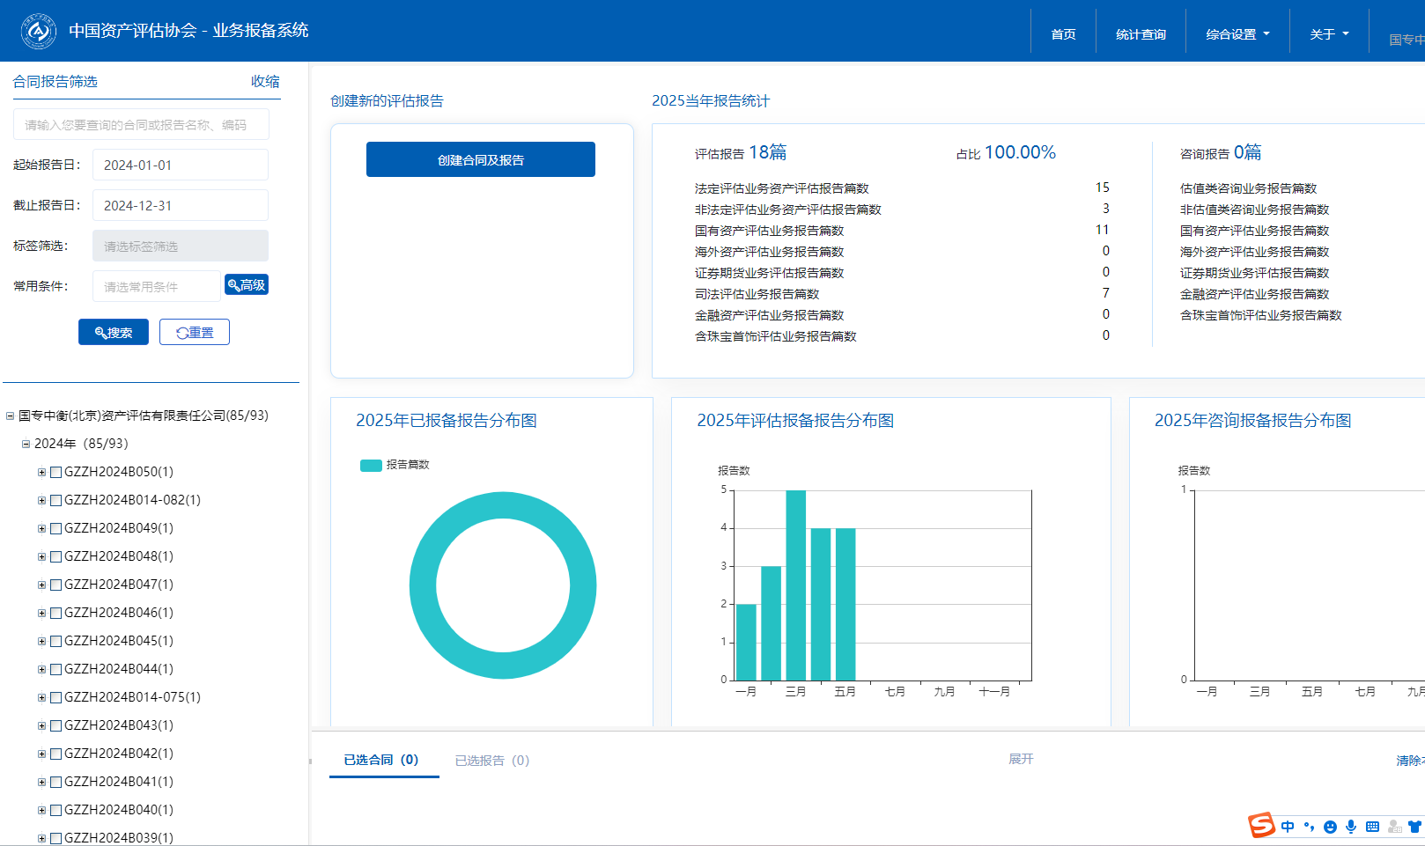Expand the GZZH2024B049 tree node
This screenshot has width=1425, height=846.
(x=41, y=529)
